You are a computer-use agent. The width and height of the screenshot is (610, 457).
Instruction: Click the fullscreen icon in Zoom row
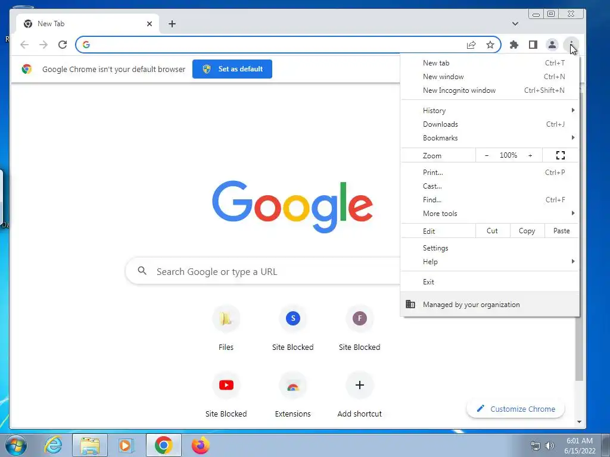tap(560, 155)
